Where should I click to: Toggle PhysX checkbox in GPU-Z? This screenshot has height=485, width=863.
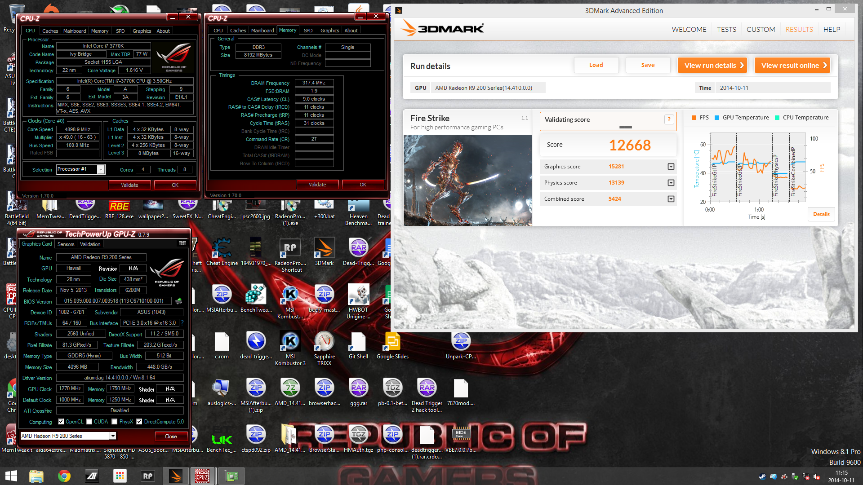click(115, 422)
